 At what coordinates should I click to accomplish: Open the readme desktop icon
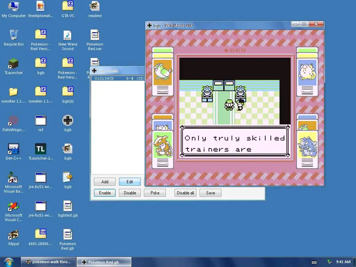pos(95,9)
